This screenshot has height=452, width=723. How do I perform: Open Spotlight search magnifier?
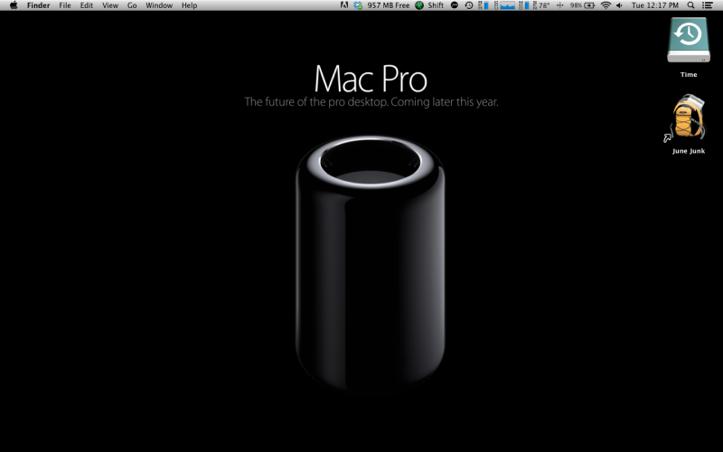(690, 5)
